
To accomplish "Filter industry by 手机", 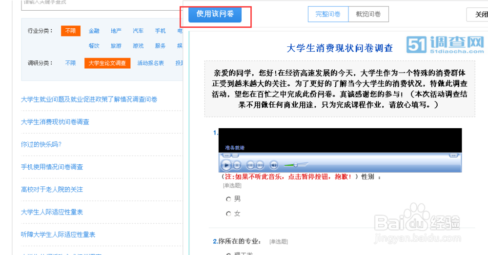I will click(160, 31).
